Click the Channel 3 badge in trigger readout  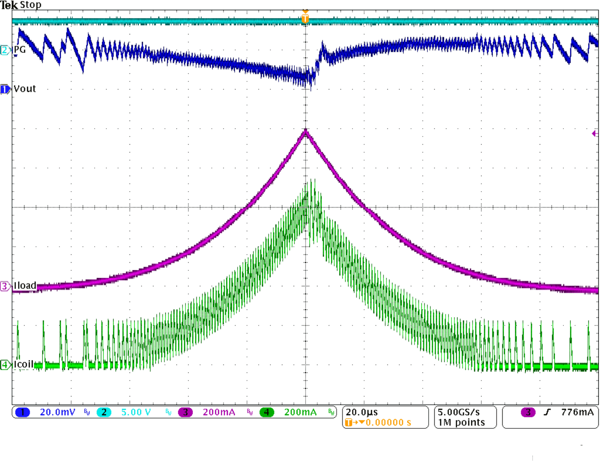coord(527,412)
